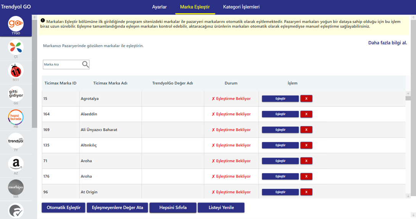Click the page scrollbar down arrow
Viewport: 416px width, 219px height.
(x=413, y=215)
